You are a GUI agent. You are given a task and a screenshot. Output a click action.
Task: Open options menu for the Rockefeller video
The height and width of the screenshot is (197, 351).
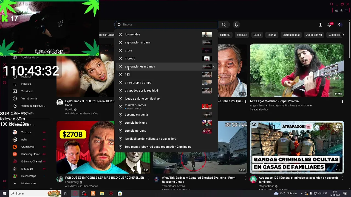149,178
